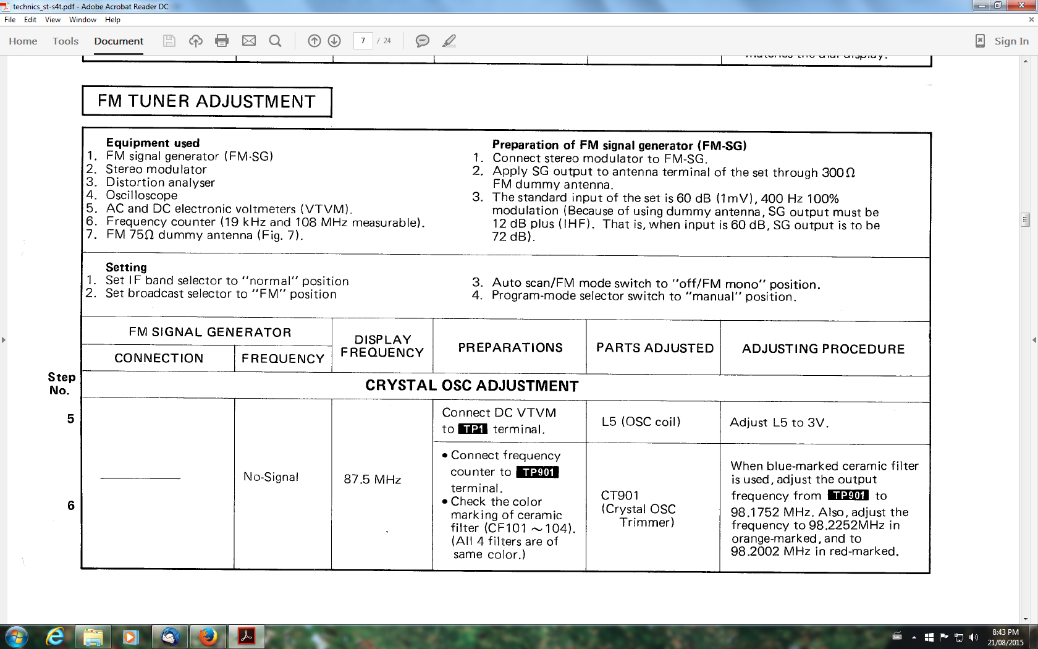Click the scroll down arrow

(1026, 619)
